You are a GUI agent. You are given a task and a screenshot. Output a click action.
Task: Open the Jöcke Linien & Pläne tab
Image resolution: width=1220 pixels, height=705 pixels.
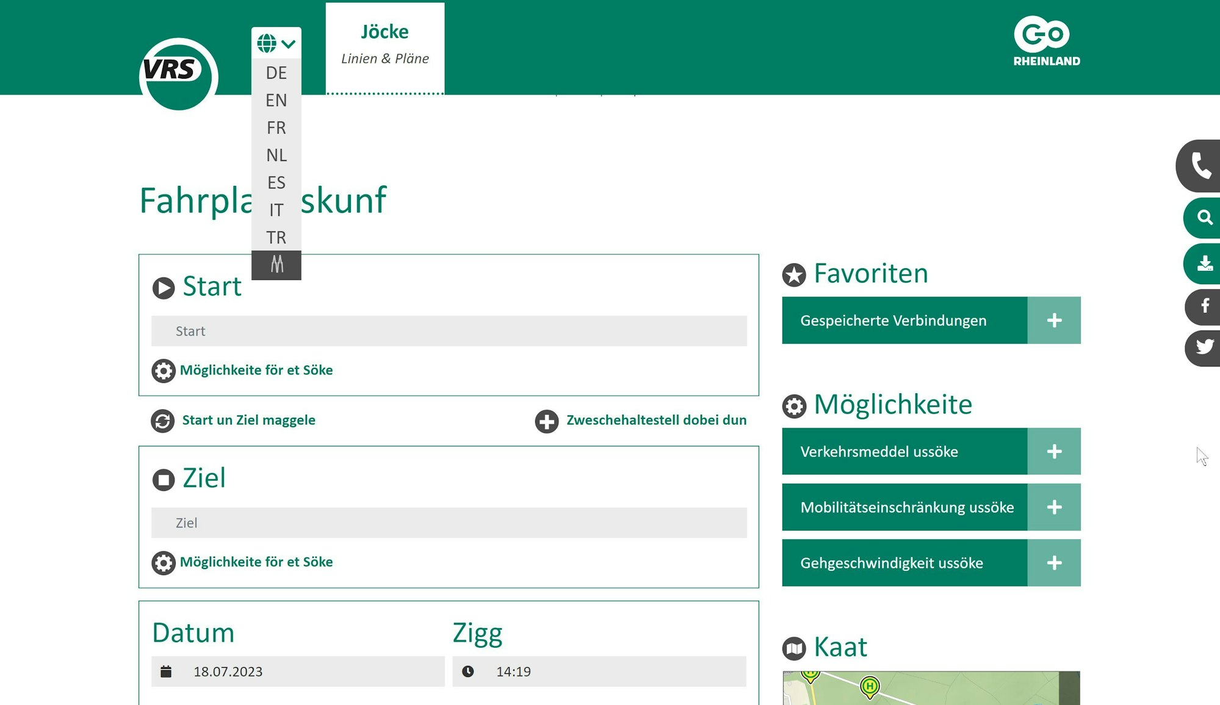pos(384,45)
